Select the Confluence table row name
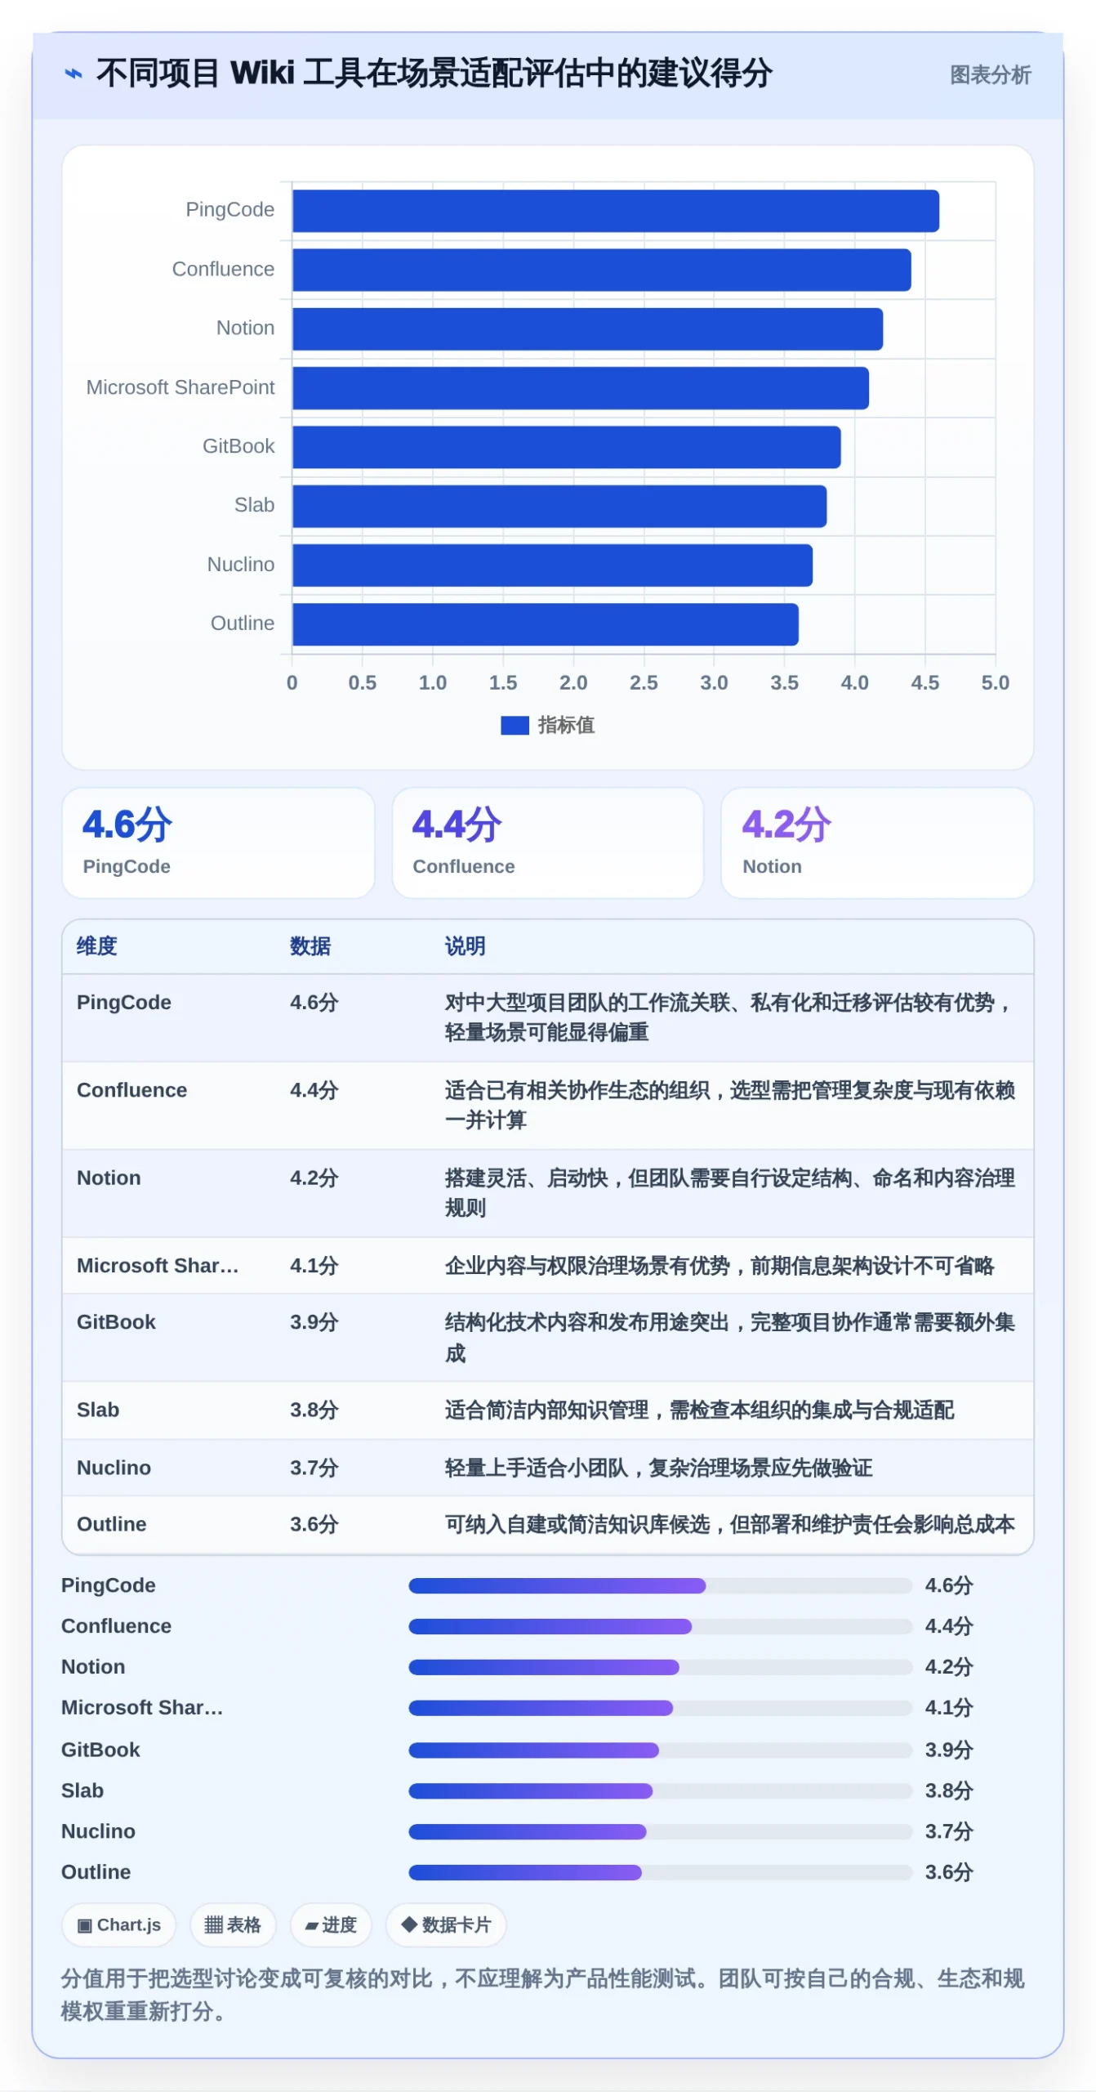This screenshot has height=2092, width=1096. [131, 1090]
